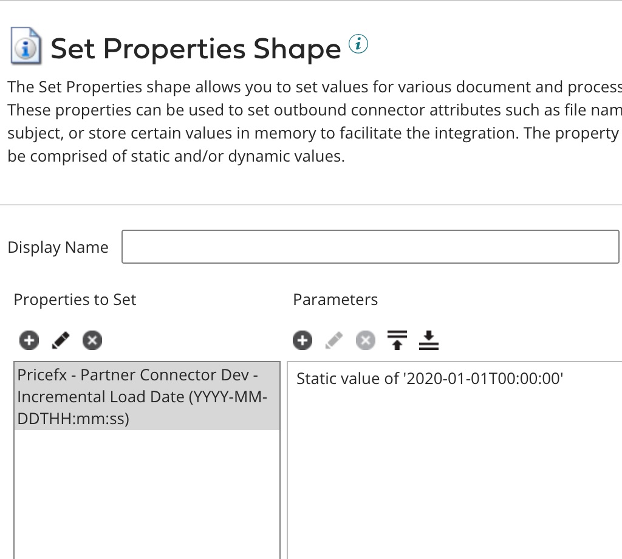This screenshot has width=622, height=559.
Task: Click the greyed-out edit parameter pencil
Action: click(334, 340)
